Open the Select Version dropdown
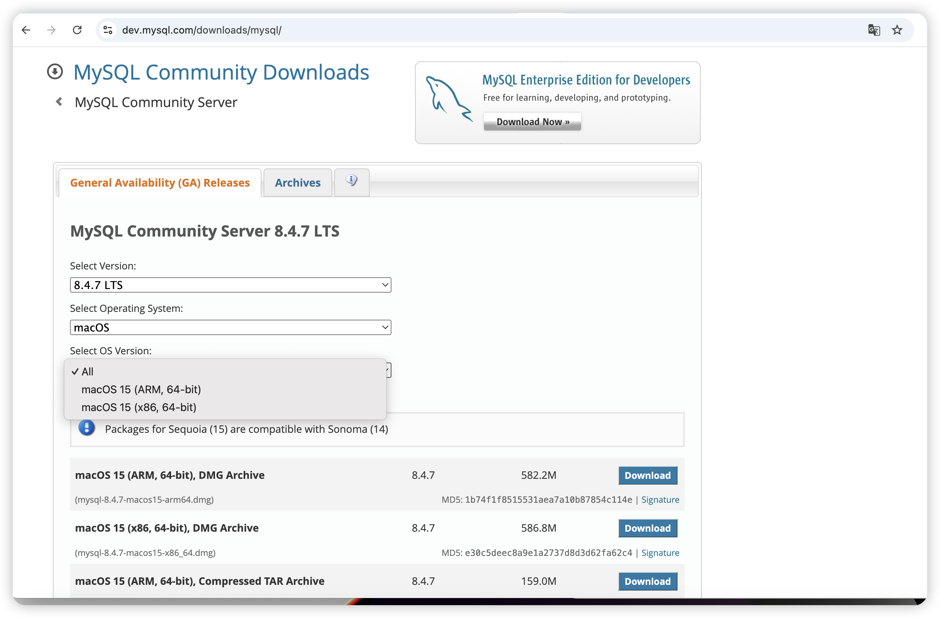Viewport: 940px width, 618px height. click(x=230, y=285)
